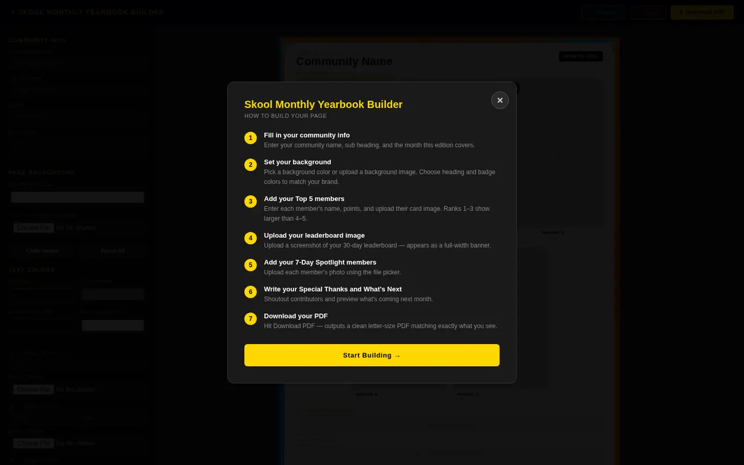
Task: Click the description 'Upload each member's photo using the file picker.'
Action: pos(332,273)
